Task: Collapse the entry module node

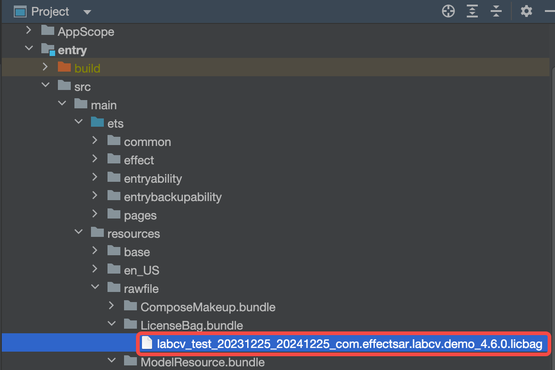Action: click(x=28, y=49)
